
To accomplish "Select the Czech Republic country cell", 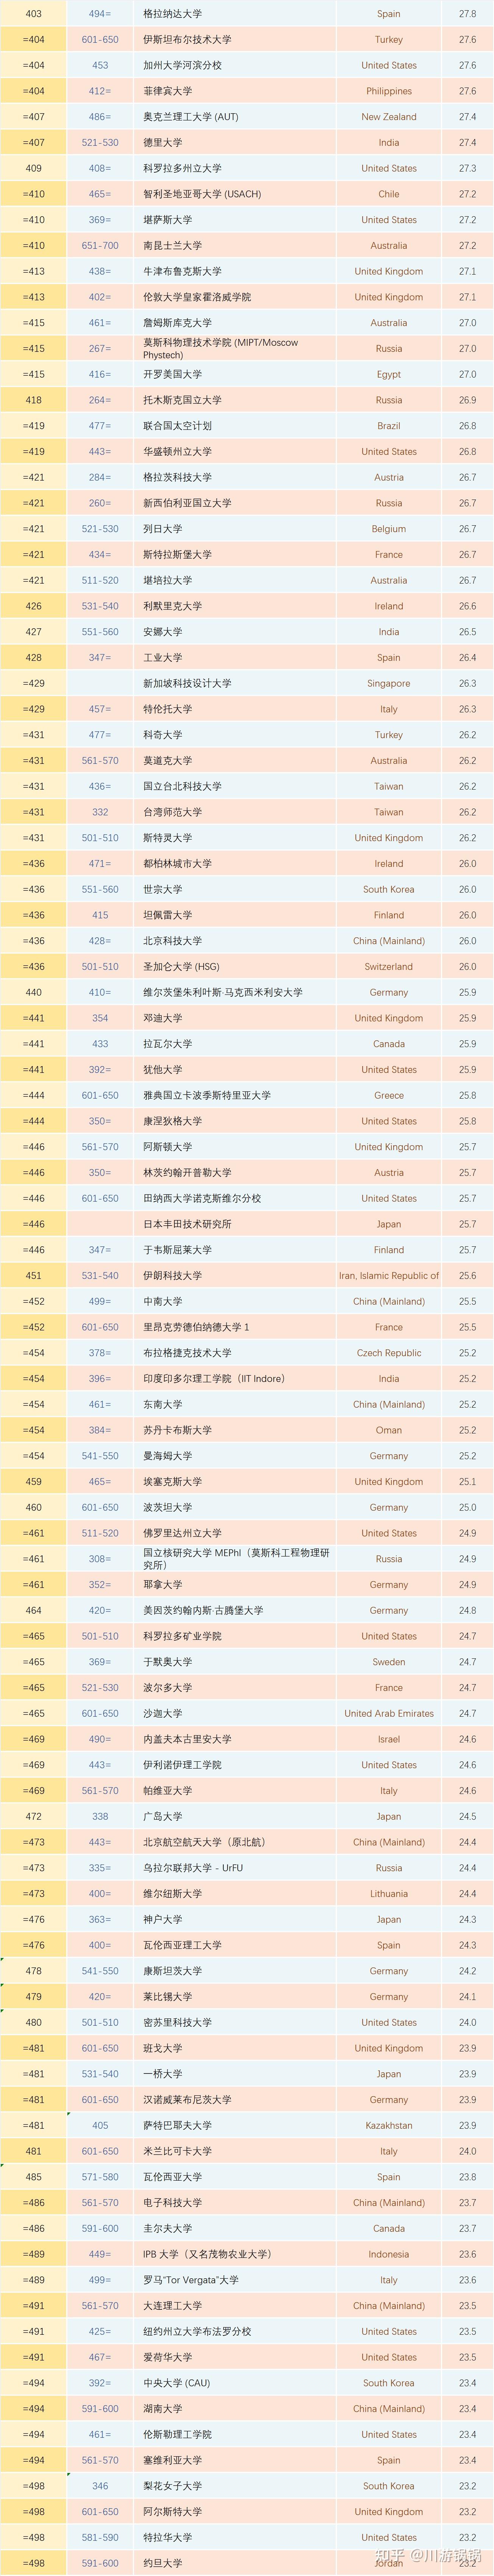I will tap(389, 1353).
